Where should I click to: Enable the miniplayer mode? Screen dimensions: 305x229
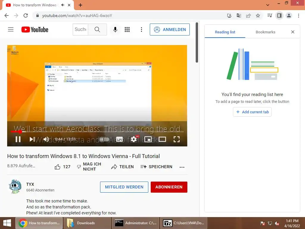click(x=148, y=139)
